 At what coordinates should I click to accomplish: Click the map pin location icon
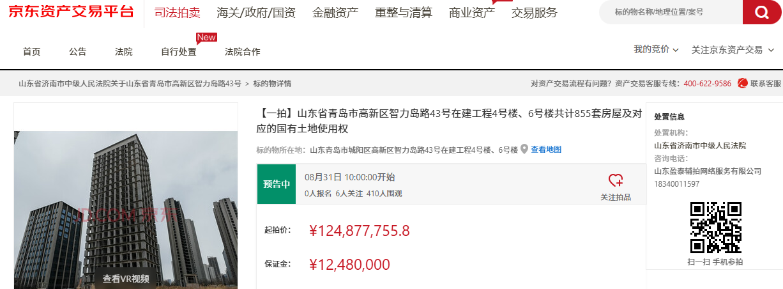[524, 150]
